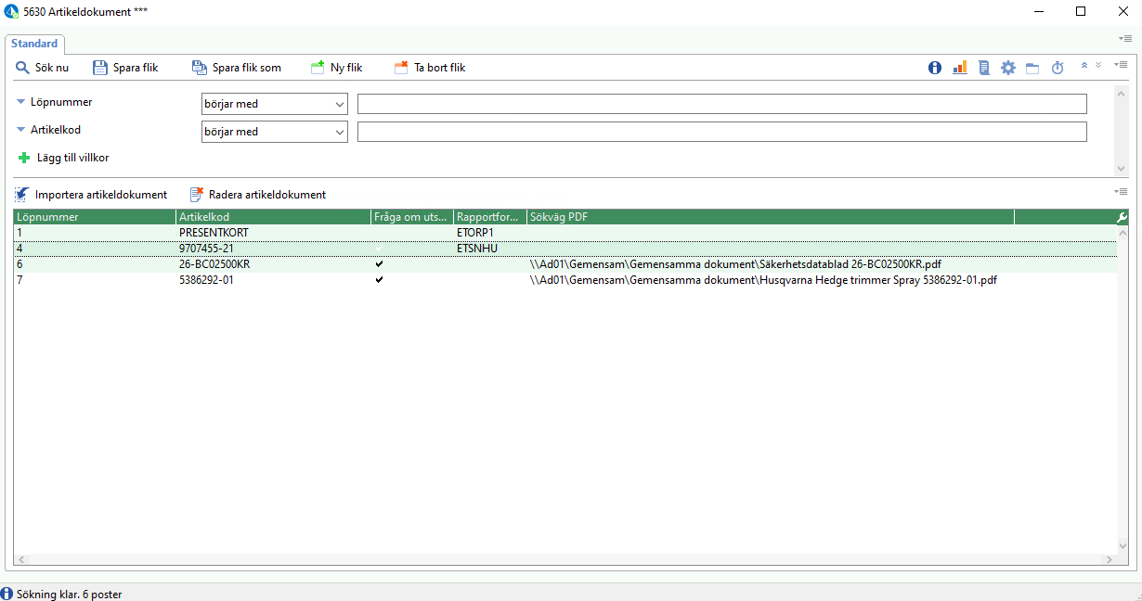Click the folder window icon in toolbar
Viewport: 1142px width, 601px height.
[1032, 68]
